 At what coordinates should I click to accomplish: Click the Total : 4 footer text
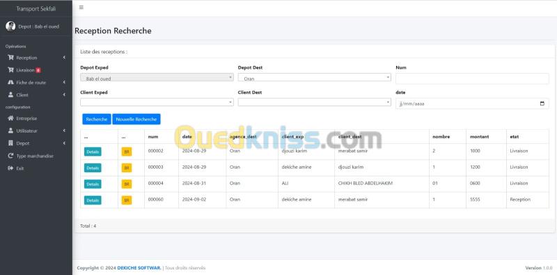pyautogui.click(x=88, y=226)
